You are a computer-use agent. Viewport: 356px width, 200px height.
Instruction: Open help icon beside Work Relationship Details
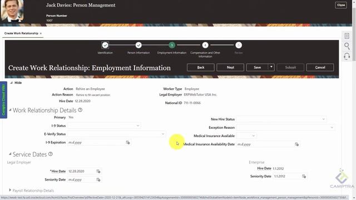click(x=80, y=110)
